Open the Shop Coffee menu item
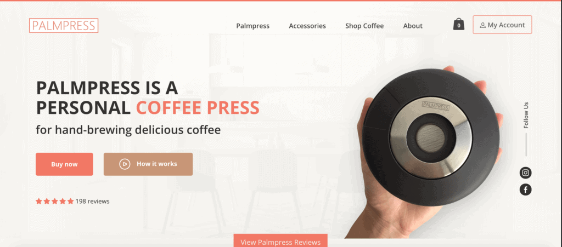 pos(364,26)
